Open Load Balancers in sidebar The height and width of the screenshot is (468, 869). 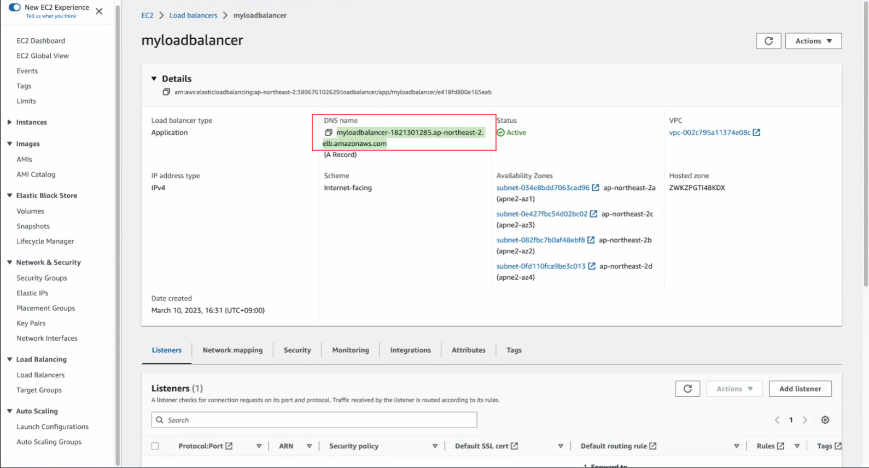(40, 375)
